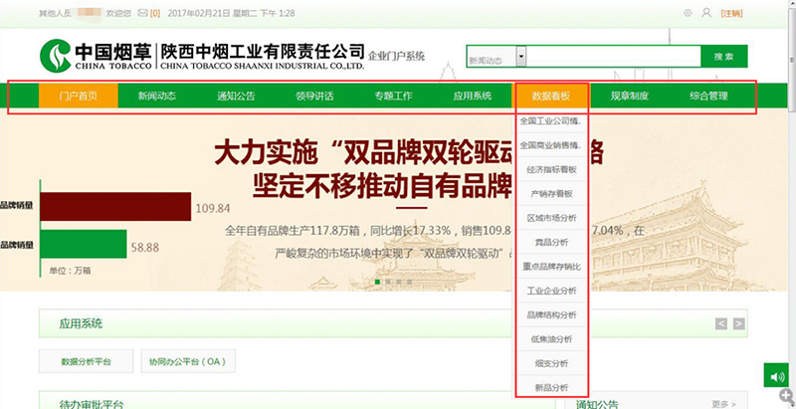Open the 数据分析平台 application button

(x=87, y=361)
